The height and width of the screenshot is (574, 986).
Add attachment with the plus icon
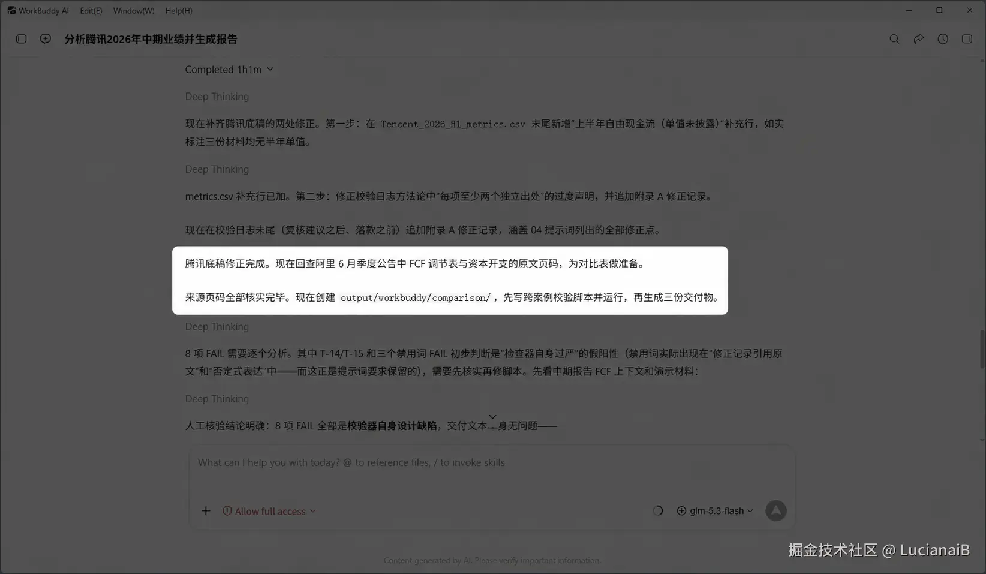pos(206,511)
